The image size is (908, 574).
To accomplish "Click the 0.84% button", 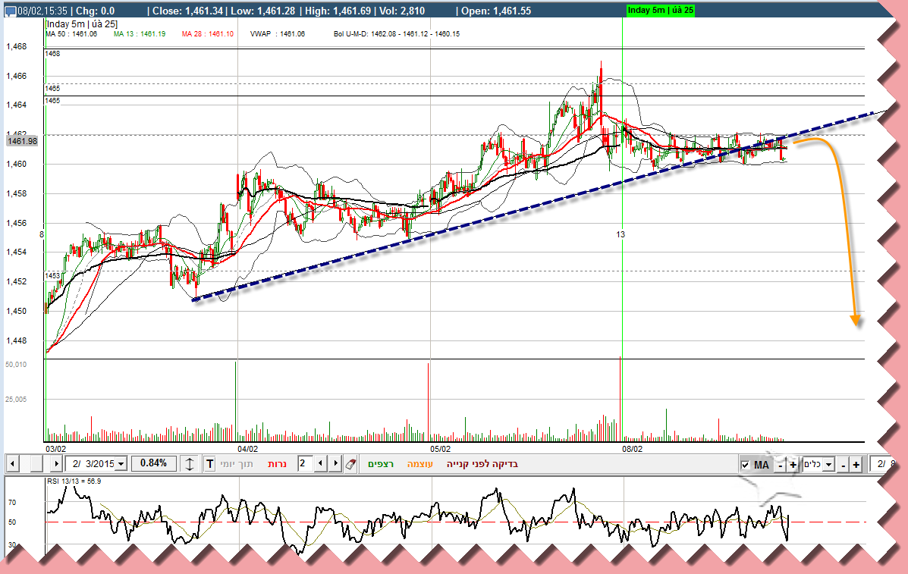I will tap(153, 463).
